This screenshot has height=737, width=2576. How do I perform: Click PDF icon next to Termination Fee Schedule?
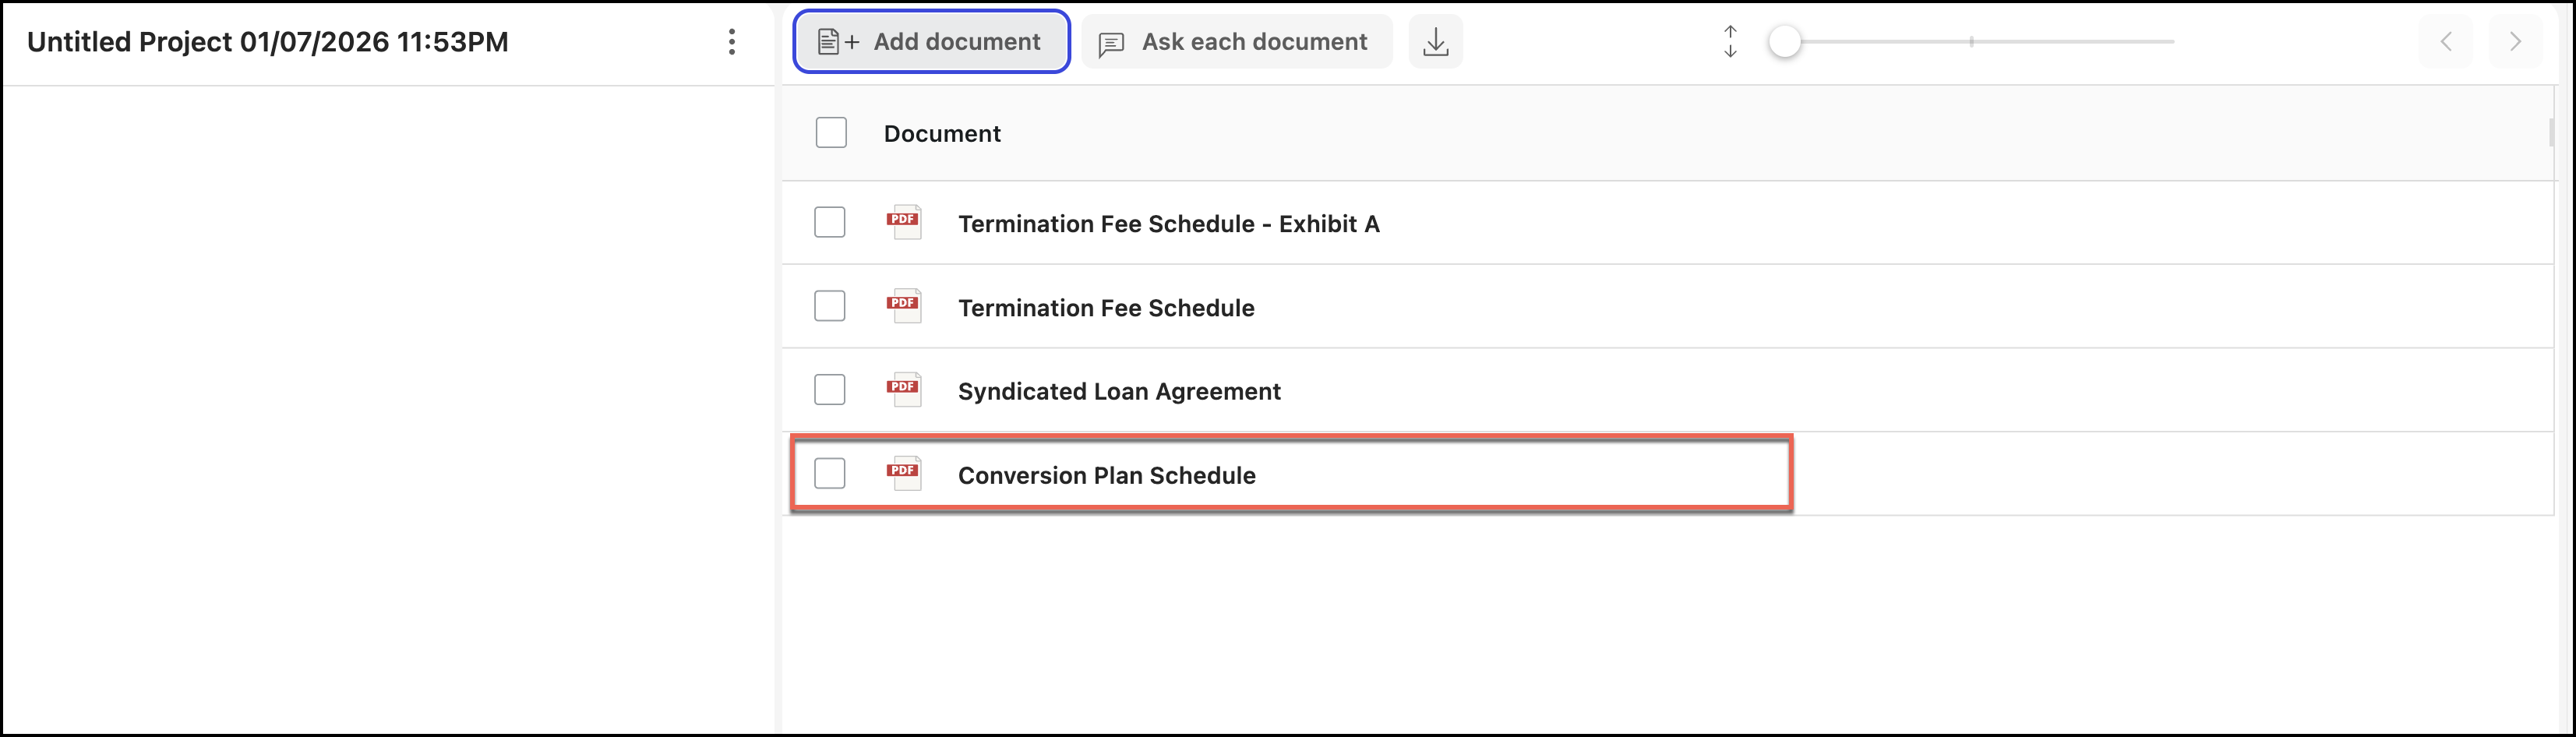[x=903, y=306]
